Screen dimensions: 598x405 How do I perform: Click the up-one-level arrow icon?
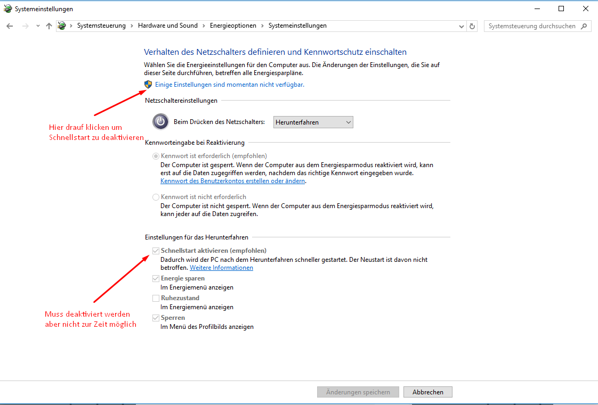pos(49,26)
